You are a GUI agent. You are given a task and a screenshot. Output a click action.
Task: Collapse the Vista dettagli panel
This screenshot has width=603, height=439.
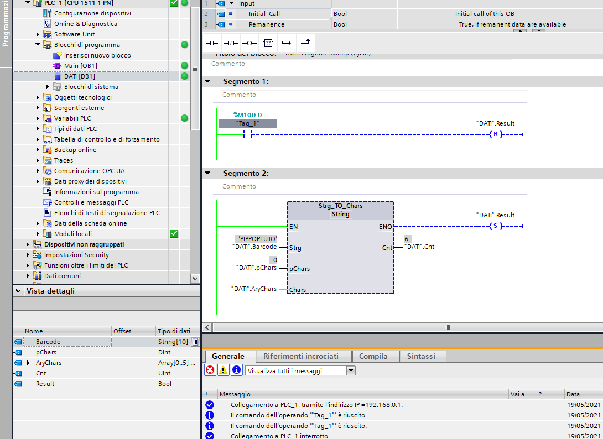tap(18, 291)
